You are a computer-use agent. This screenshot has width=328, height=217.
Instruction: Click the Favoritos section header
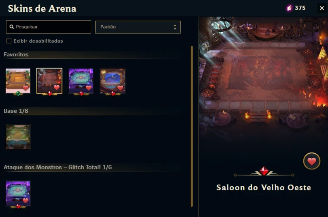coord(16,54)
